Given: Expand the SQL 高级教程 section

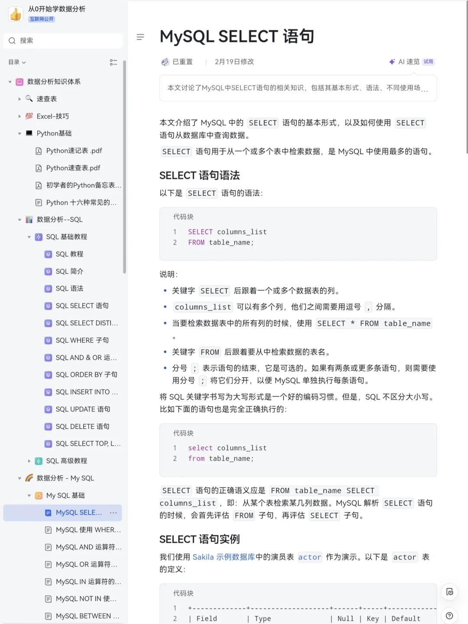Looking at the screenshot, I should (29, 461).
